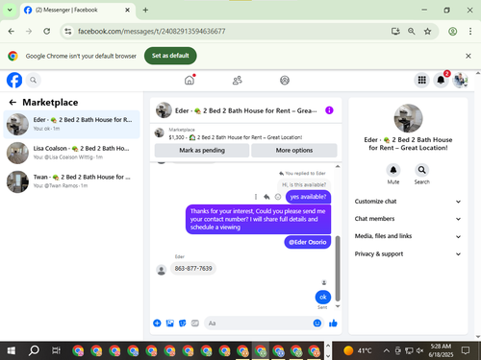Expand Chat members section
Viewport: 481px width, 360px height.
coord(408,219)
